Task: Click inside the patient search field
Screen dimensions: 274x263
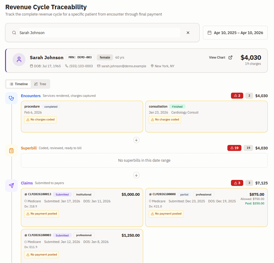Action: click(100, 33)
